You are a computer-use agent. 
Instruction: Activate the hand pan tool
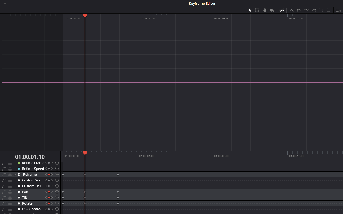pyautogui.click(x=265, y=10)
